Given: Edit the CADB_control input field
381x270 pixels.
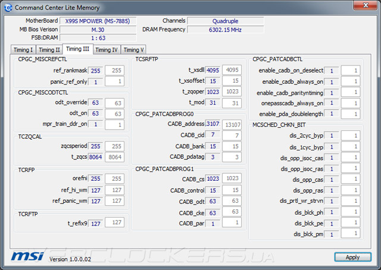Looking at the screenshot, I should pyautogui.click(x=232, y=190).
